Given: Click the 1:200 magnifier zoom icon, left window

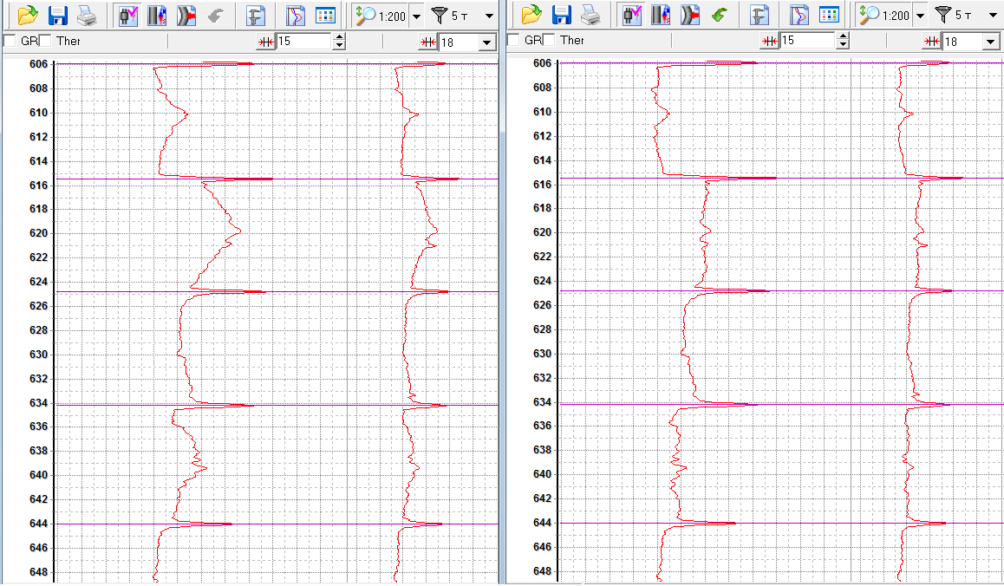Looking at the screenshot, I should (366, 15).
